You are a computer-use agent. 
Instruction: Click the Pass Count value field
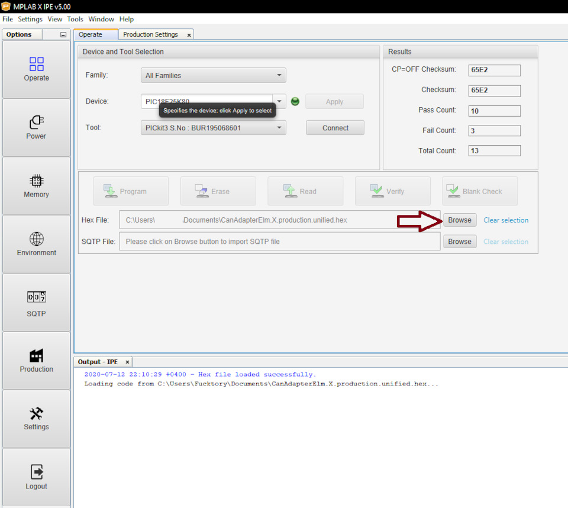click(x=495, y=111)
